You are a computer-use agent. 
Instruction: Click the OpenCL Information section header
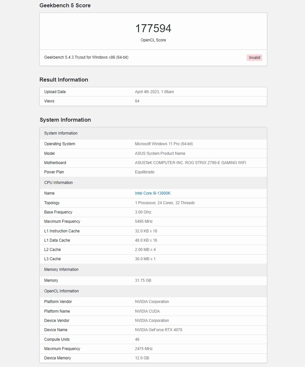click(153, 291)
